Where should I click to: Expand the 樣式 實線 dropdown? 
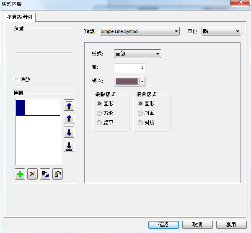137,54
